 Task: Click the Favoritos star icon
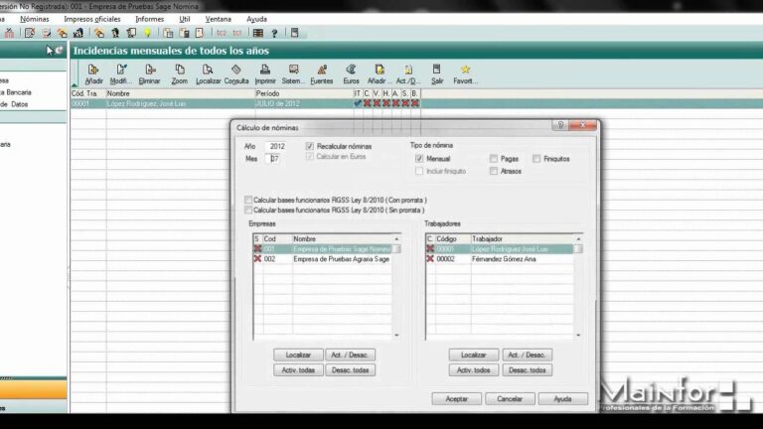click(465, 73)
